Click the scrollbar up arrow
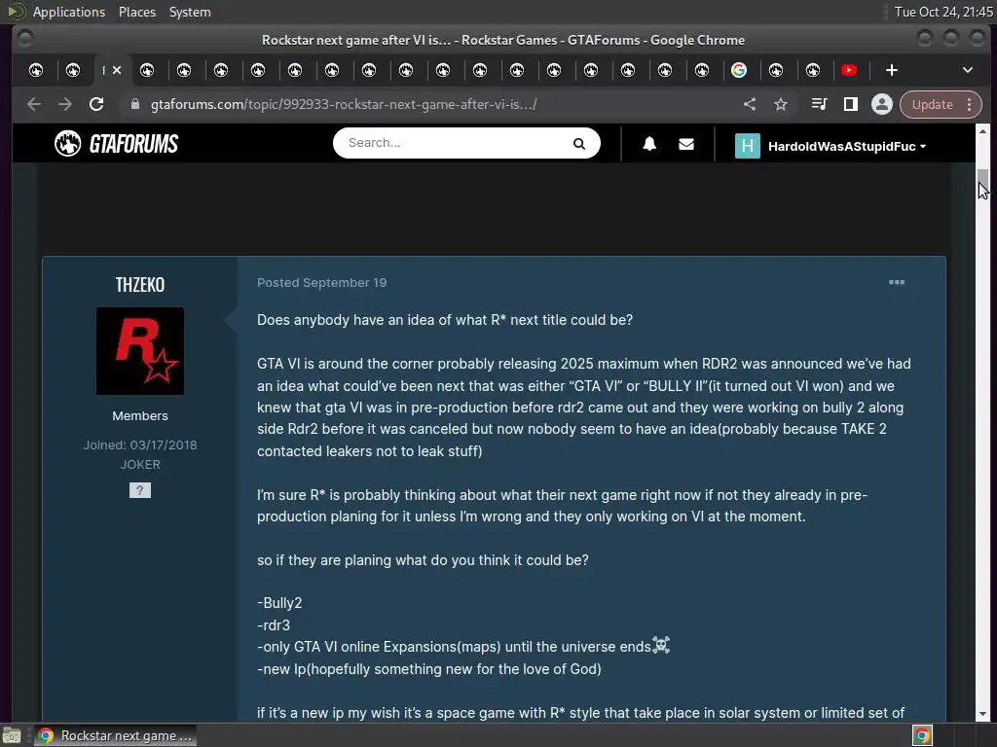The height and width of the screenshot is (747, 997). point(982,131)
